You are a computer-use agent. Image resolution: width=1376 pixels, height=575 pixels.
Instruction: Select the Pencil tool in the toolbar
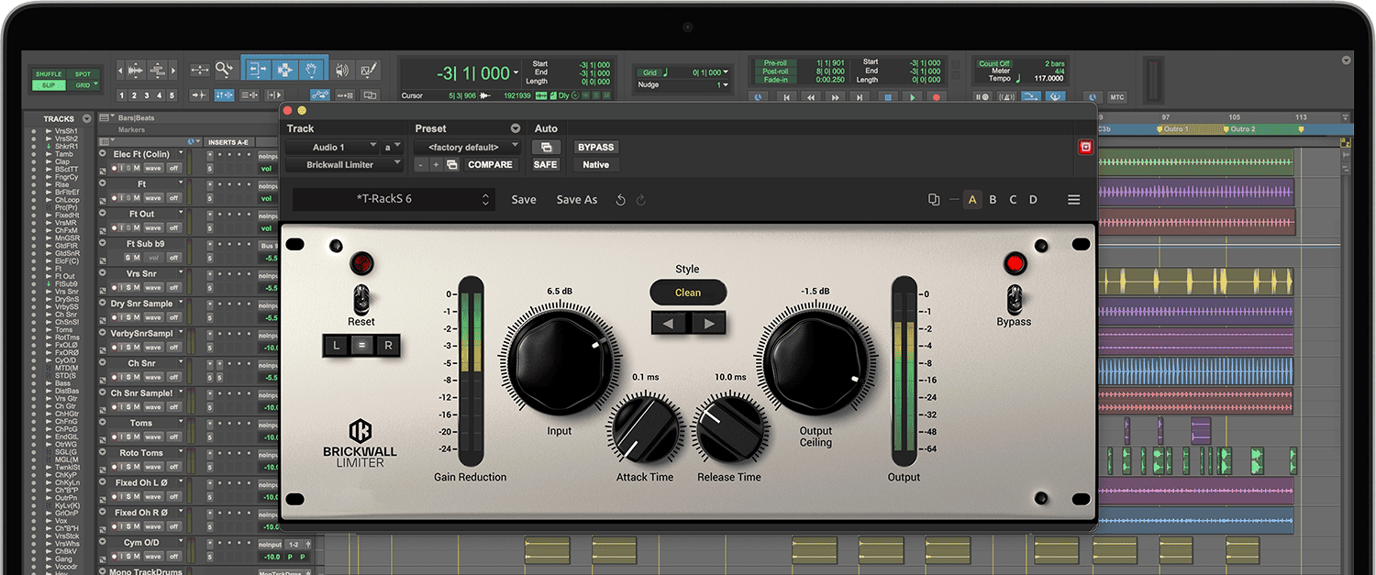367,70
